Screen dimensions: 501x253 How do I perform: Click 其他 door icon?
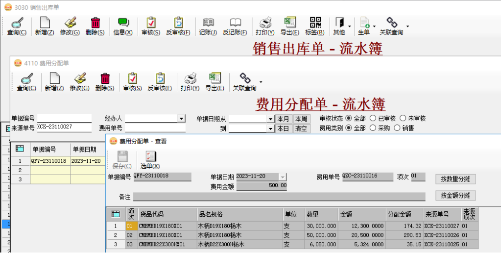pos(339,23)
